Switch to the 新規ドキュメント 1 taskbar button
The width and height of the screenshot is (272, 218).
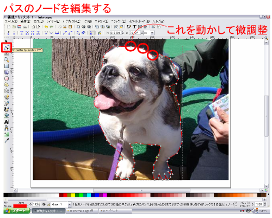point(48,211)
